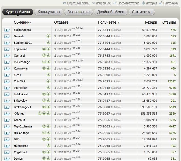This screenshot has height=161, width=181.
Task: Open info icon for Терминал row
Action: (x=7, y=49)
